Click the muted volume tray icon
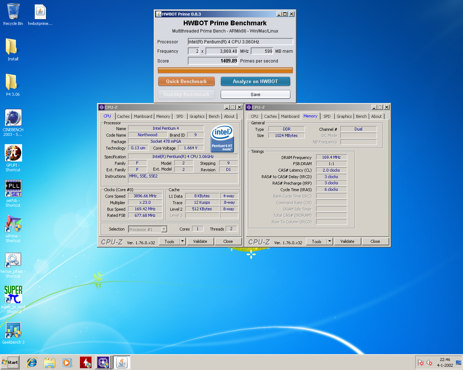The image size is (463, 370). pyautogui.click(x=429, y=362)
